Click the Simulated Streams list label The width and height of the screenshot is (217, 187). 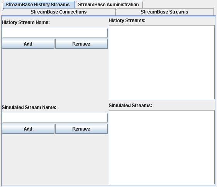(x=131, y=105)
